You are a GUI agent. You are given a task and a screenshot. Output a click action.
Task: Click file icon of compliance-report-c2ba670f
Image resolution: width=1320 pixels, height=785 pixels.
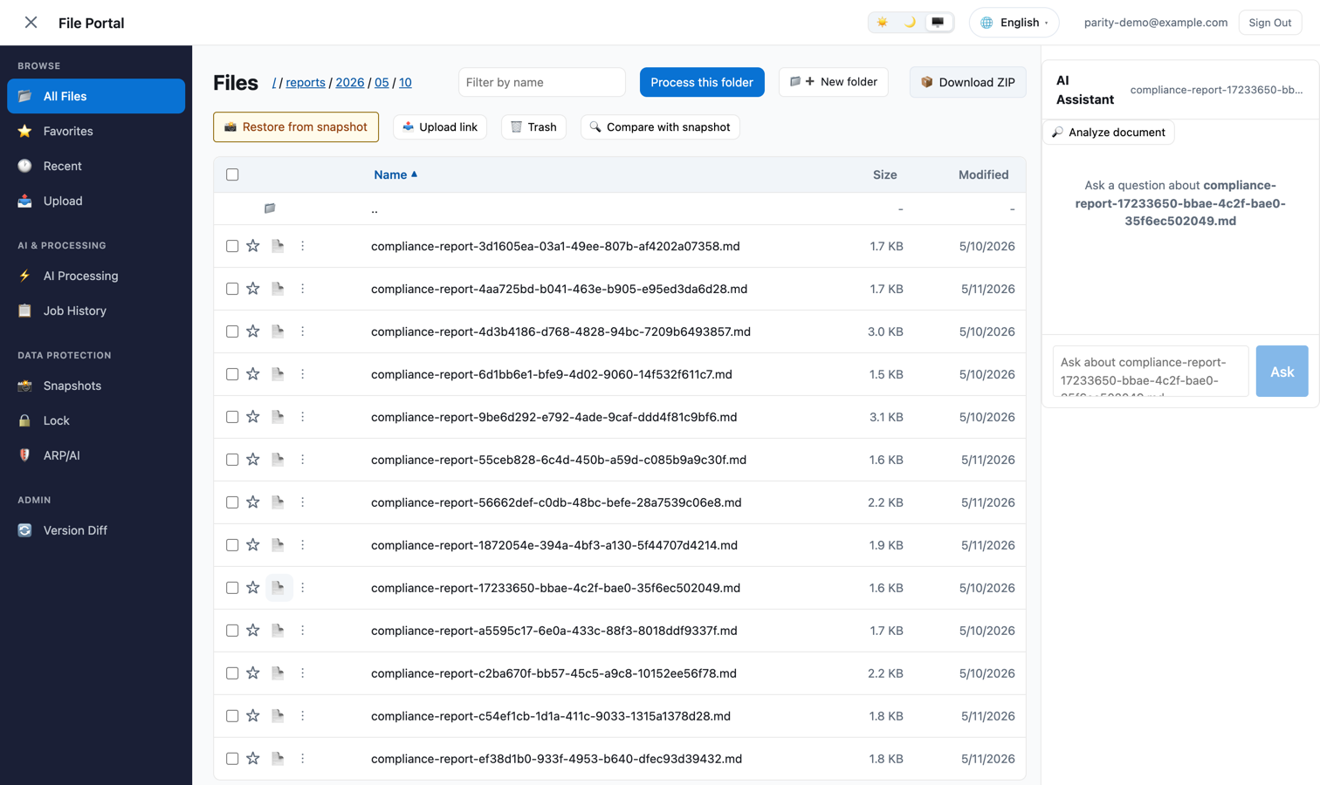[x=278, y=673]
